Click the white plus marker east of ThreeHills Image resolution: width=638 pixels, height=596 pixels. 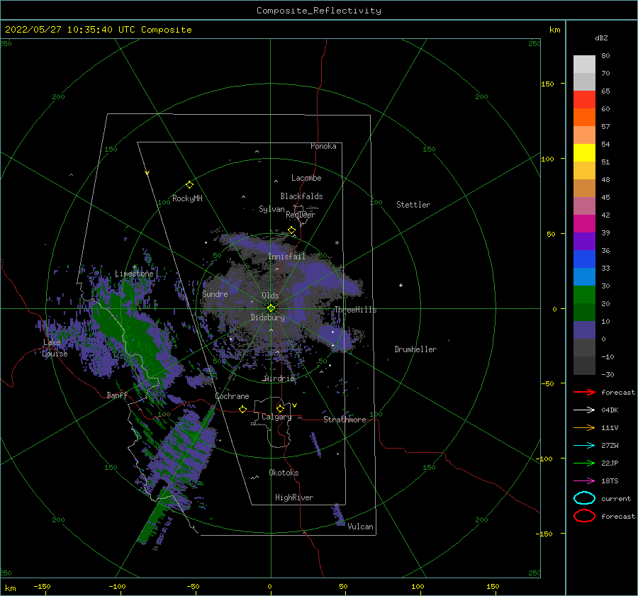pos(401,285)
